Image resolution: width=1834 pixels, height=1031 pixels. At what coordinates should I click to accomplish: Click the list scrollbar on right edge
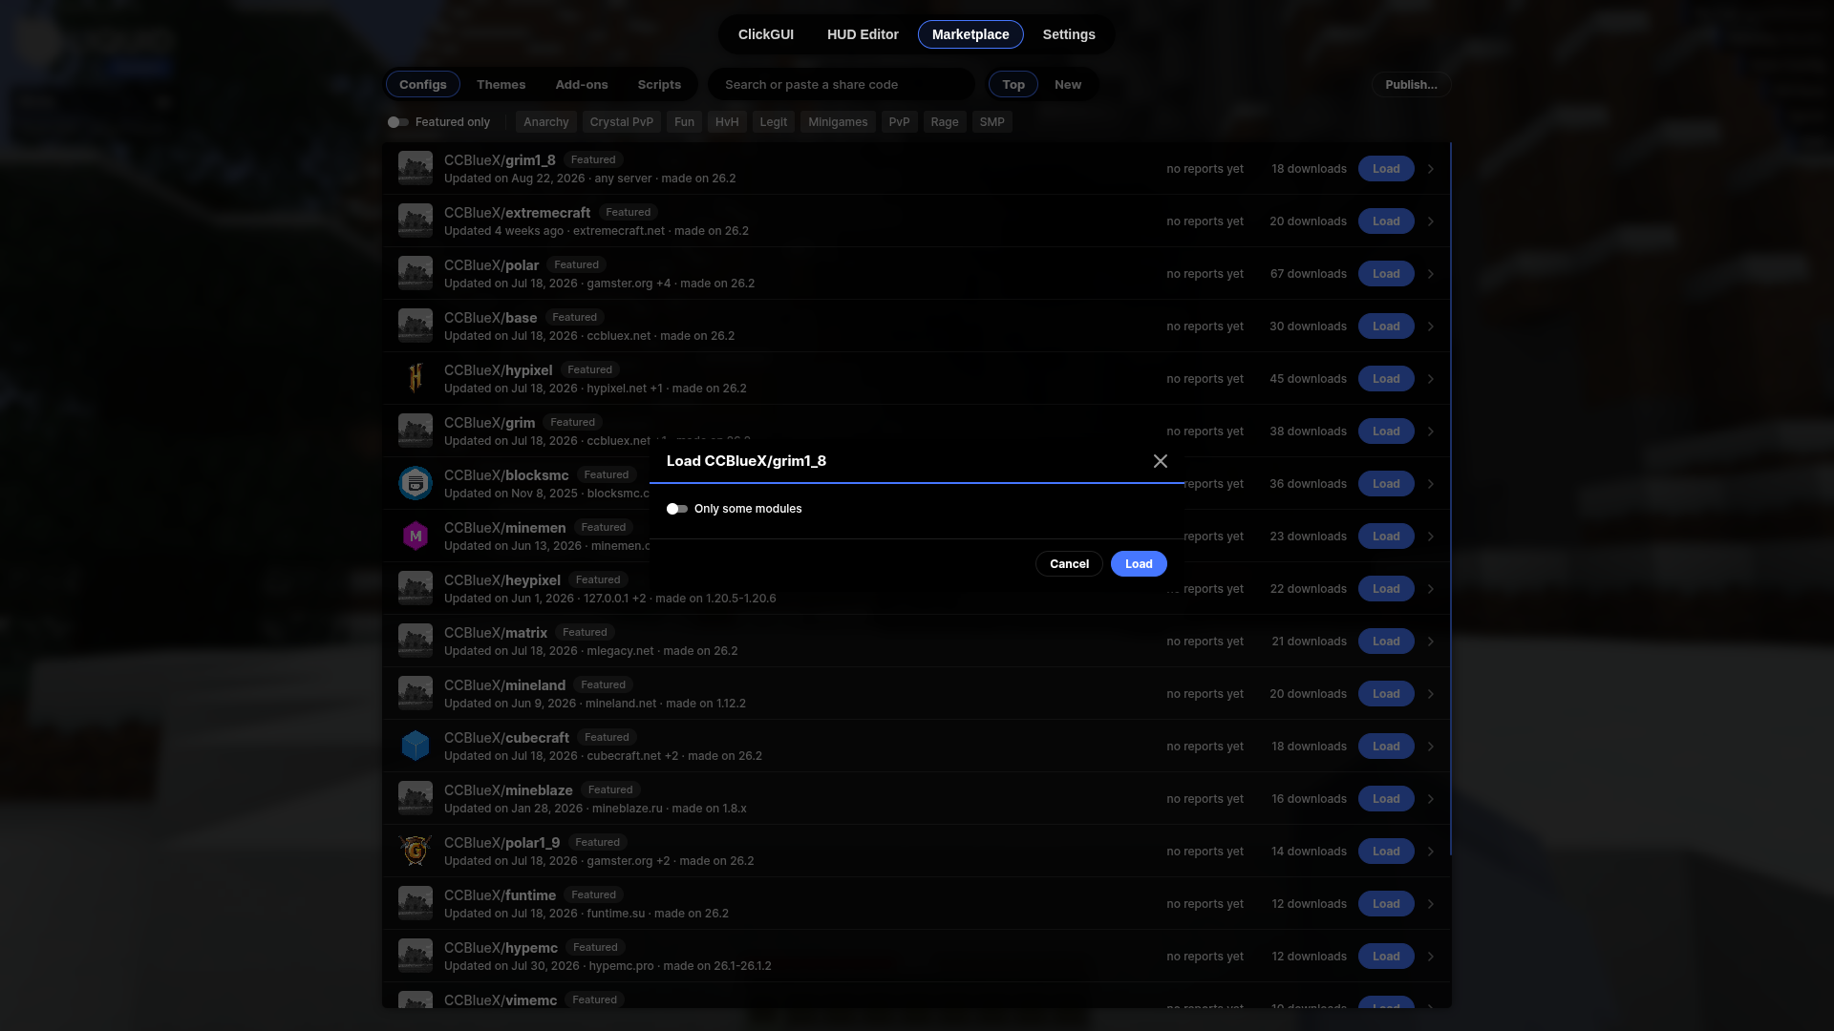coord(1450,498)
